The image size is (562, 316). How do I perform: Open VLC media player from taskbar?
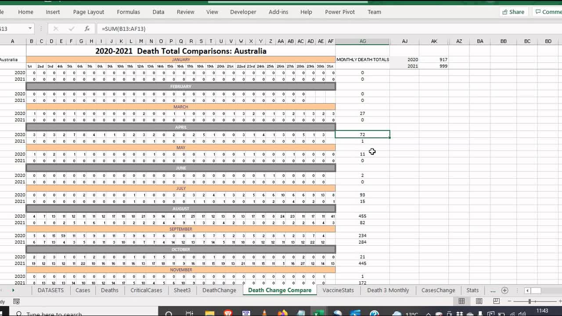coord(264,313)
